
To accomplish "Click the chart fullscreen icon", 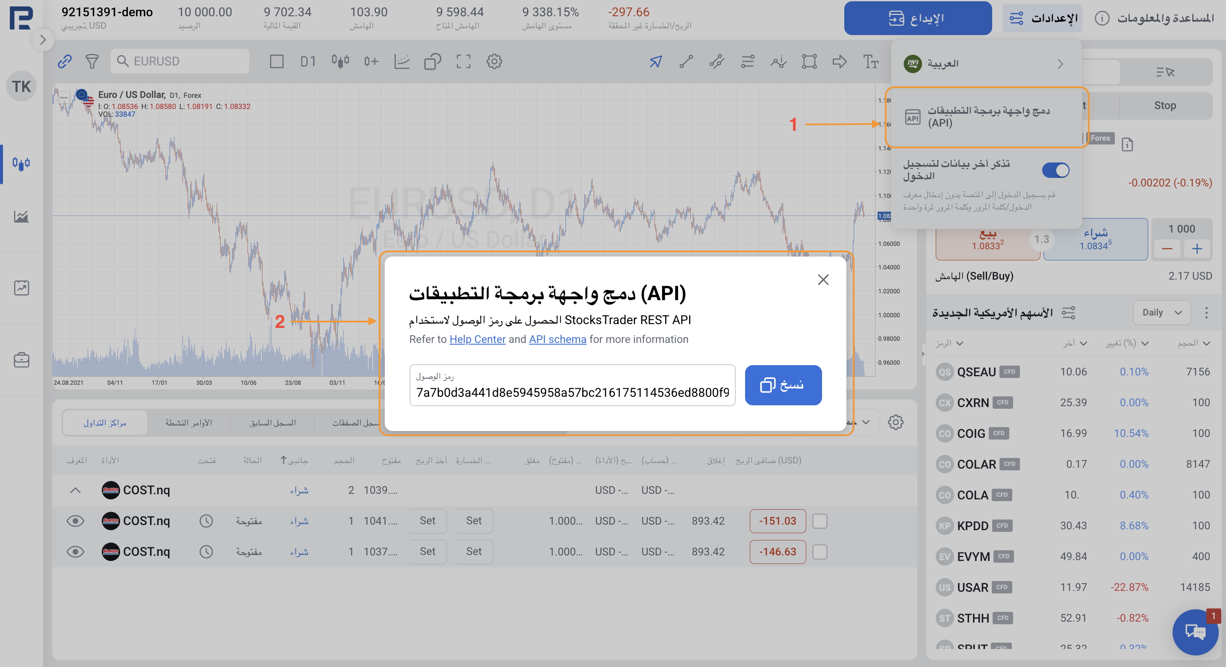I will 463,62.
